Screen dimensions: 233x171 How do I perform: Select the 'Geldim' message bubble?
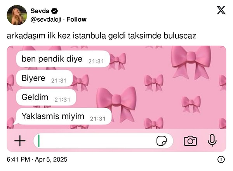coord(46,97)
